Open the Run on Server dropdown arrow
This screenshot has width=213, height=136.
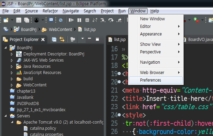coord(202,20)
